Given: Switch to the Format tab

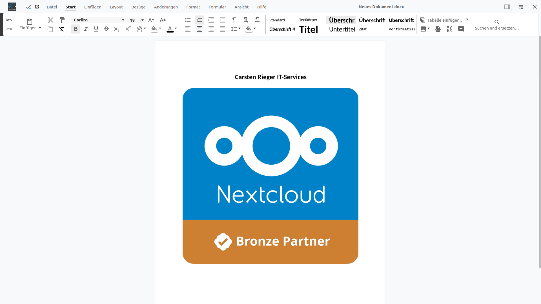Looking at the screenshot, I should (x=193, y=7).
